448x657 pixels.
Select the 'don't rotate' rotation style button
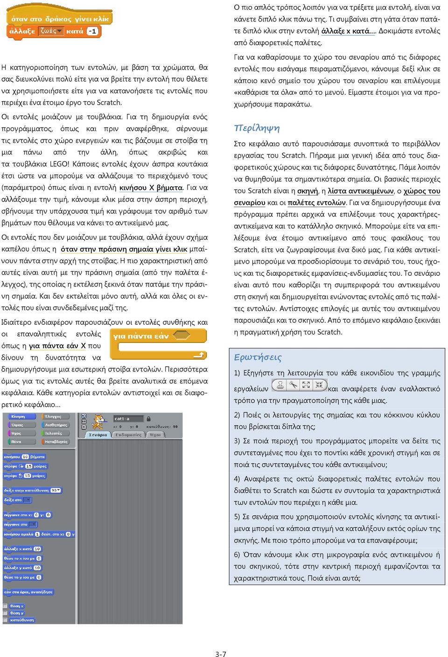click(x=84, y=427)
